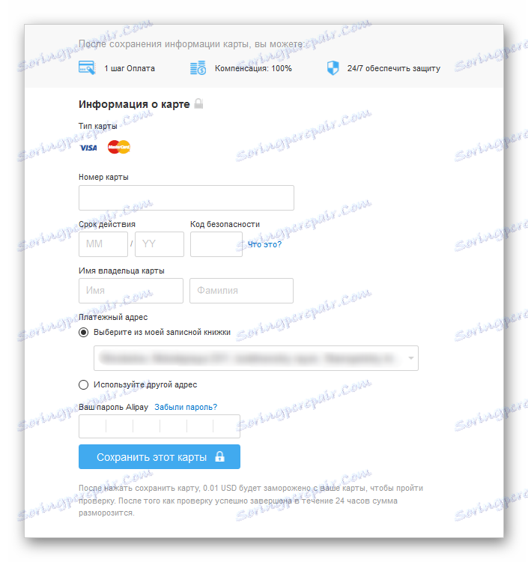
Task: Focus the Номер карты input field
Action: (186, 198)
